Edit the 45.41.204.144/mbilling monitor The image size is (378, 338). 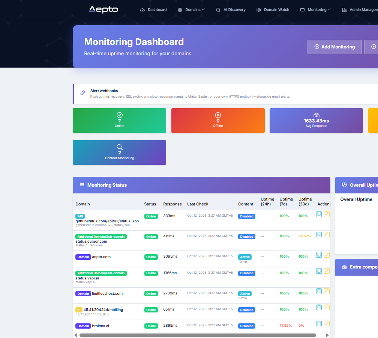[327, 307]
